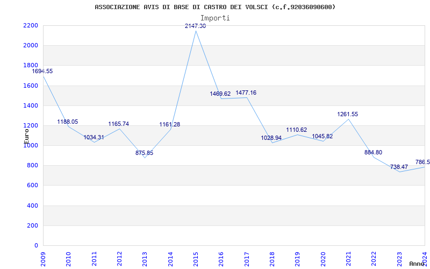
Task: Select the x-axis year 2017
Action: point(247,259)
